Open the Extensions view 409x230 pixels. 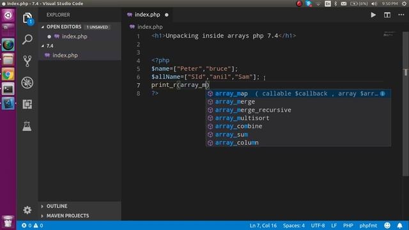27,104
